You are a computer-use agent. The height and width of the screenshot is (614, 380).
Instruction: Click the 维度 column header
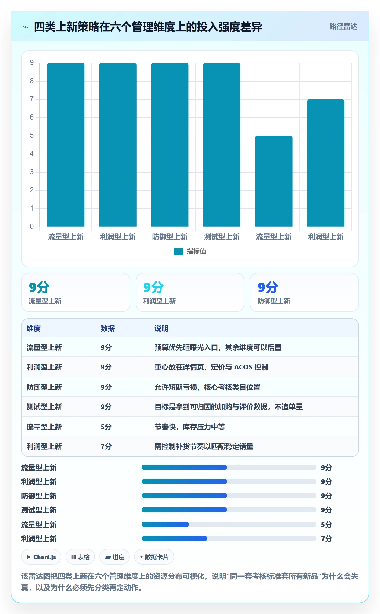pos(34,328)
